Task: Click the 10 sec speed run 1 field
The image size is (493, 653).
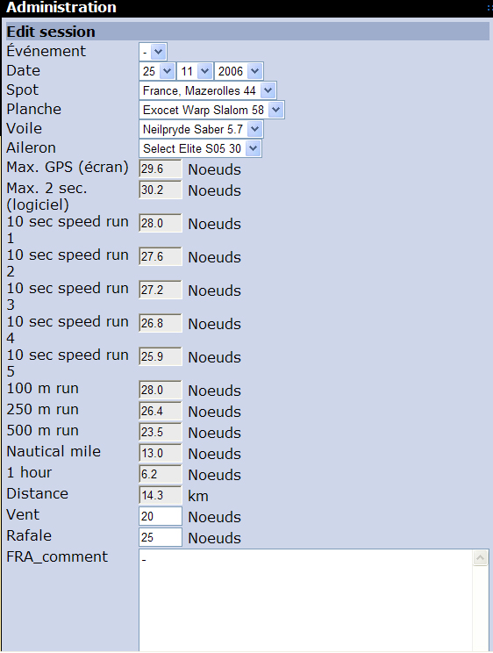Action: pos(161,223)
